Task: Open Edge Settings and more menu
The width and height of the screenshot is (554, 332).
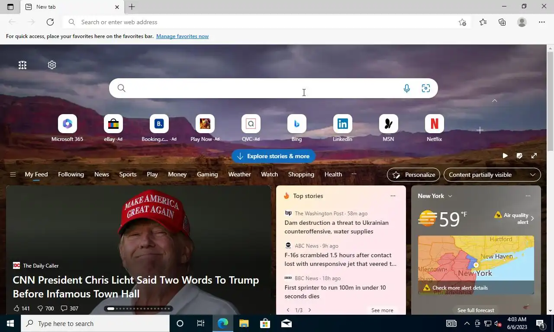Action: click(x=542, y=22)
